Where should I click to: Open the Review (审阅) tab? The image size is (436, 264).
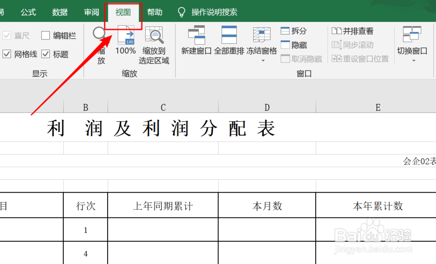92,12
